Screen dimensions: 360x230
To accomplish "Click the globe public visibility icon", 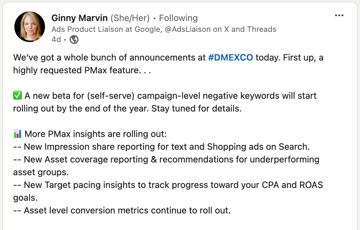I will [74, 40].
